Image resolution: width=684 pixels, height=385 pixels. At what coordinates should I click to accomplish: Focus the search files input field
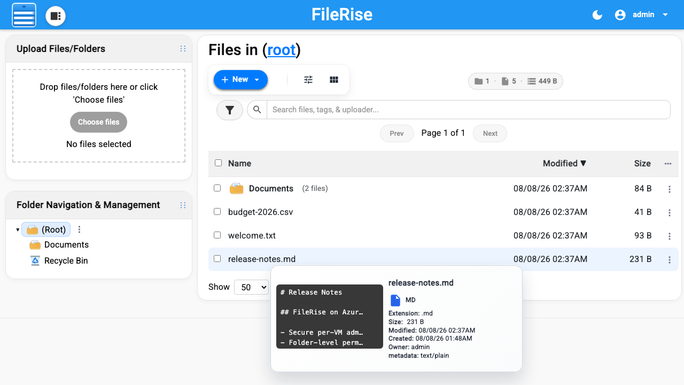(x=468, y=110)
